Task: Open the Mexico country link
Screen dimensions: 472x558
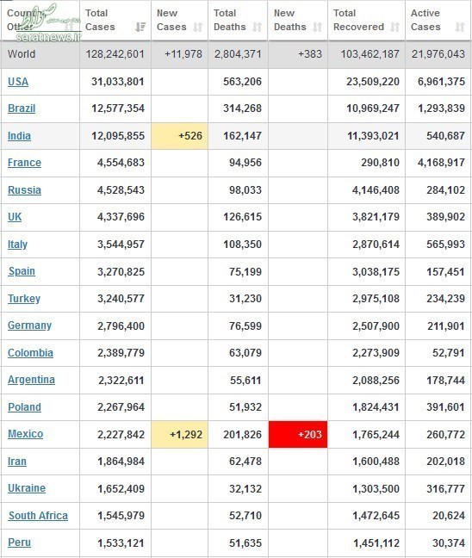Action: pyautogui.click(x=25, y=434)
